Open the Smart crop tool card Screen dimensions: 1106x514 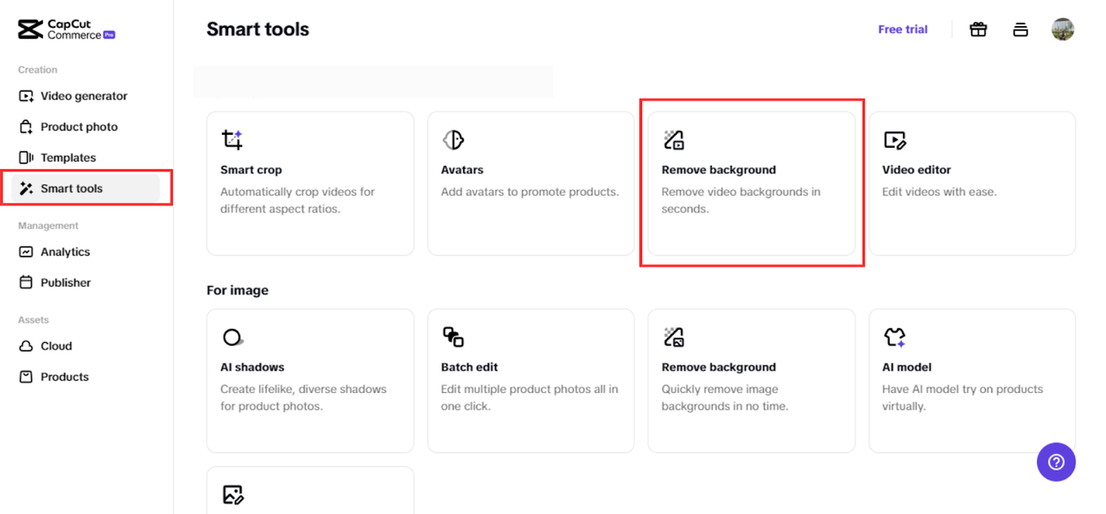(x=310, y=183)
